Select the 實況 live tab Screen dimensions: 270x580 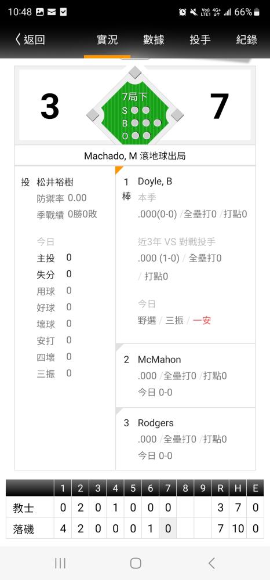[107, 39]
